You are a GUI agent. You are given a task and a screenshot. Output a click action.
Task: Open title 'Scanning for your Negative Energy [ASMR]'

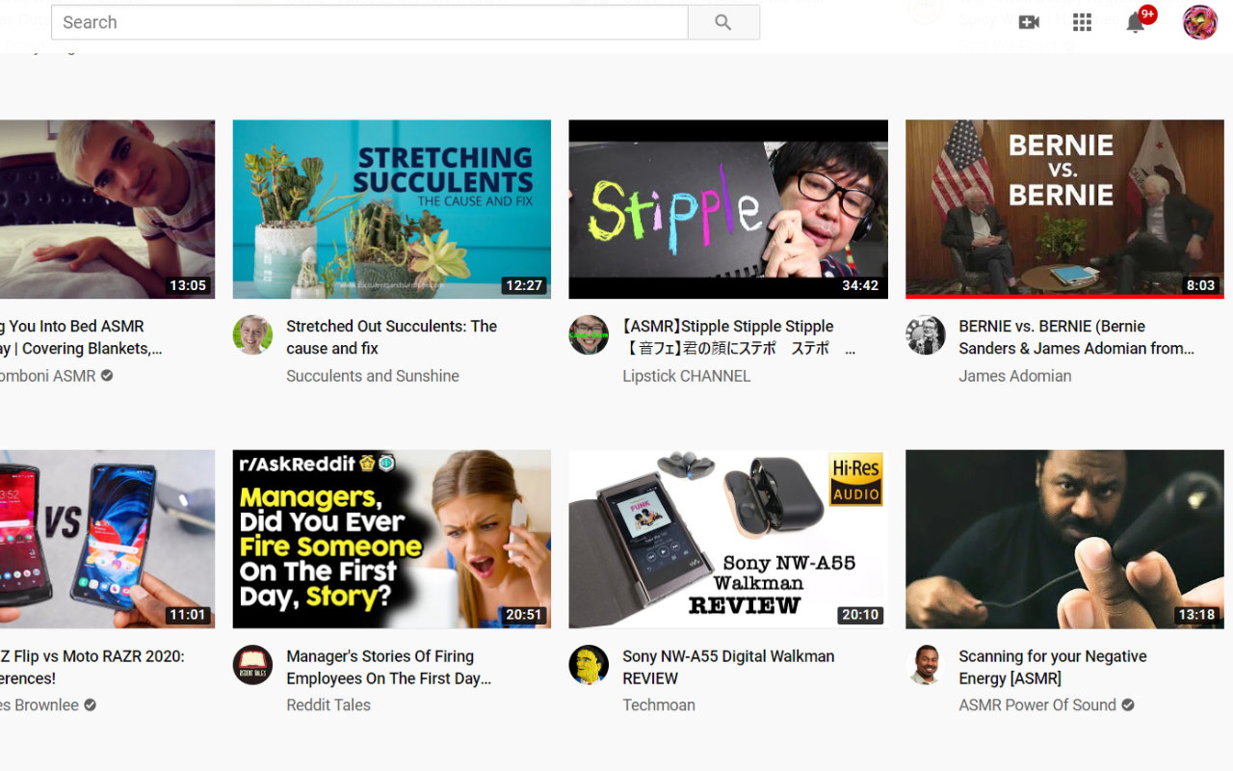point(1053,667)
